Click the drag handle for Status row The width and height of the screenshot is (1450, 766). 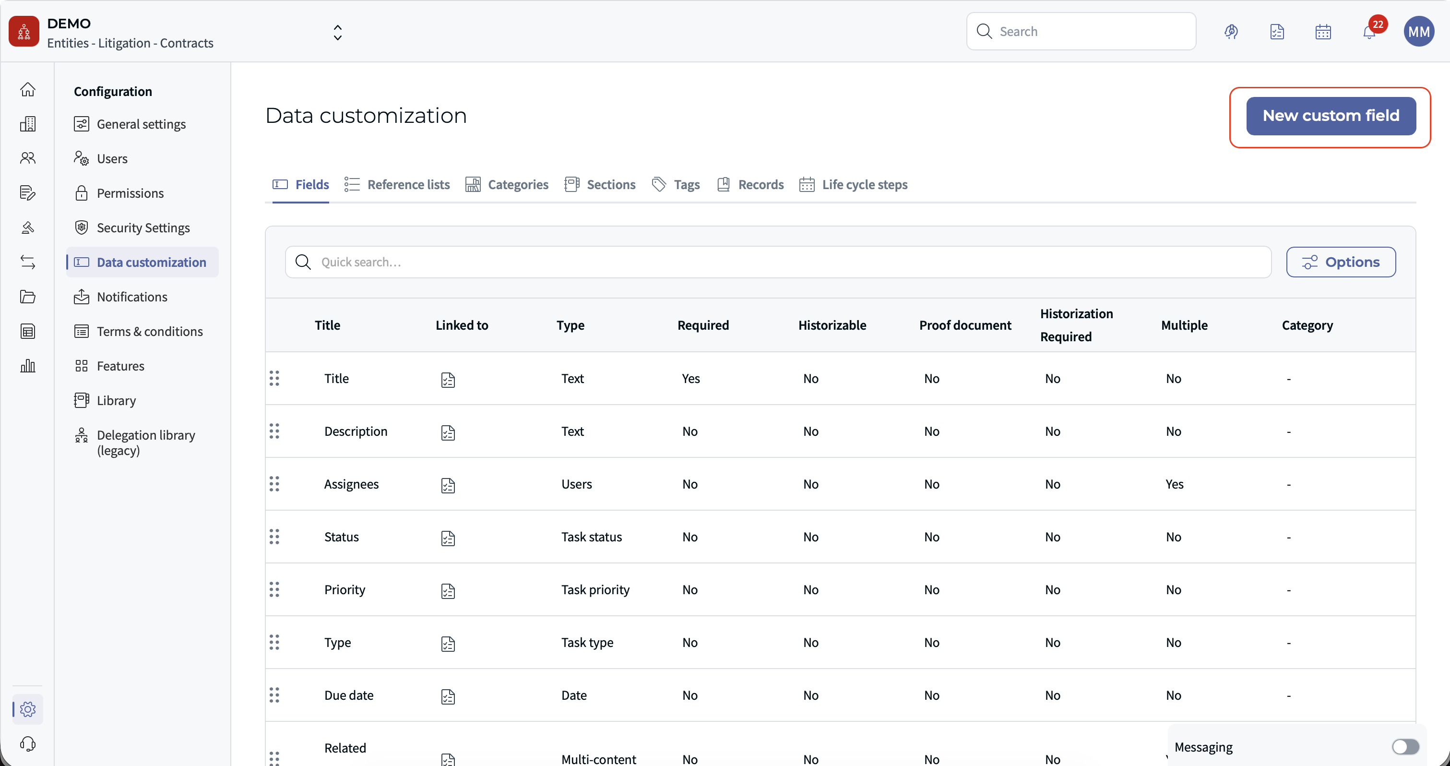274,537
